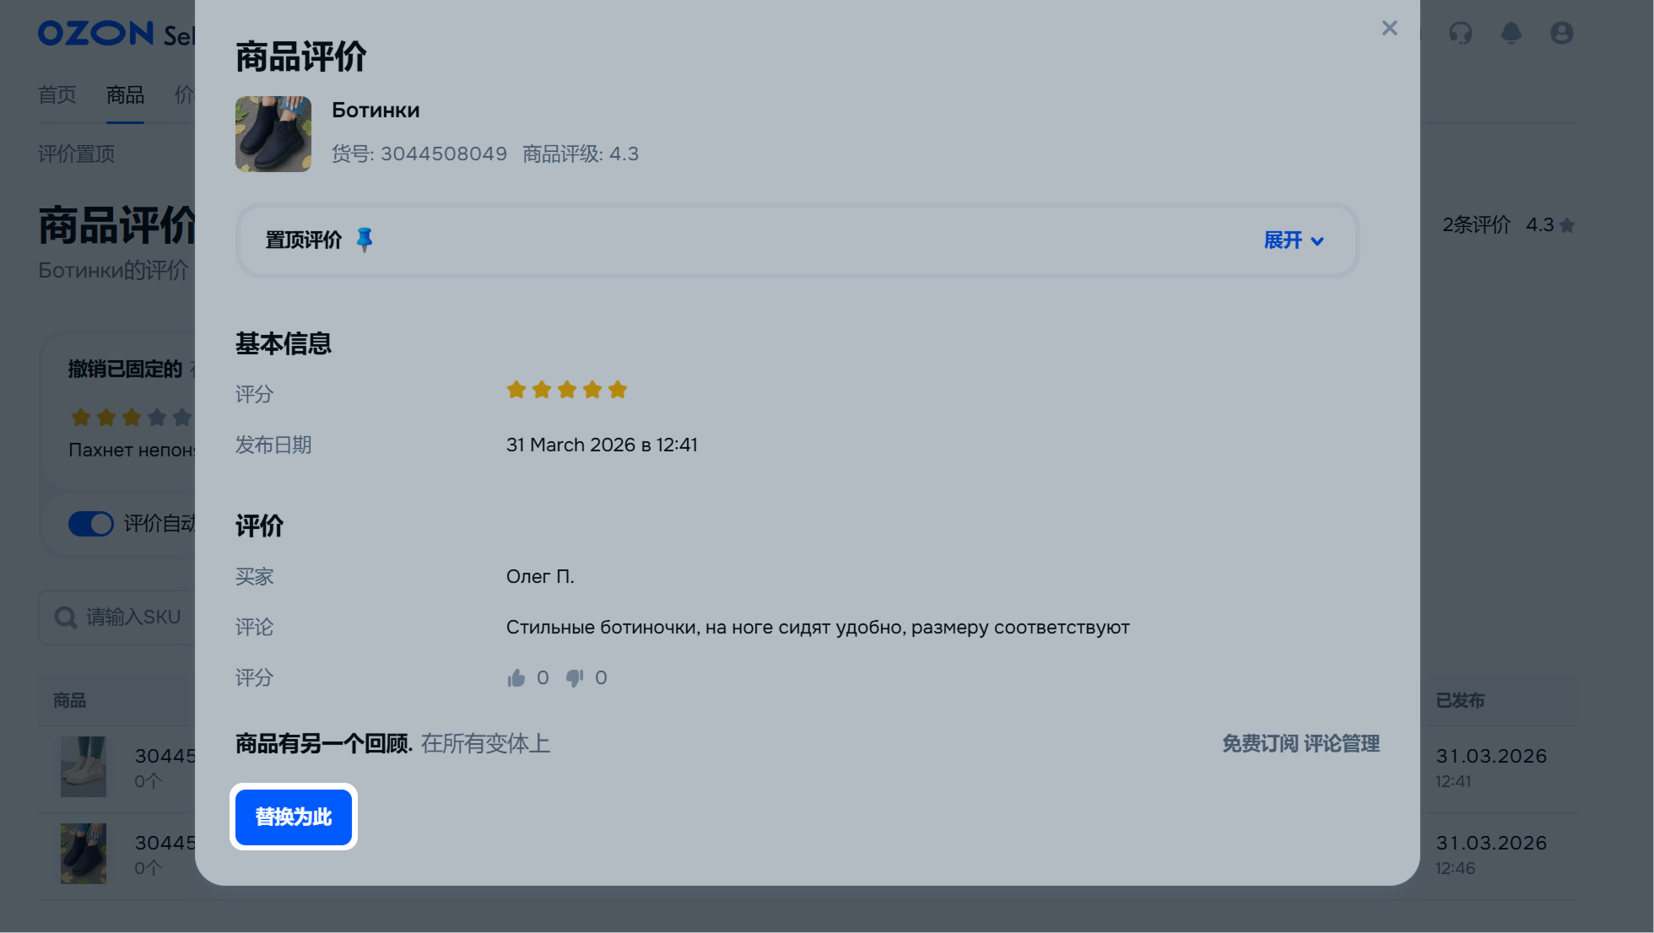Open the notifications bell
Viewport: 1654px width, 933px height.
[x=1511, y=33]
